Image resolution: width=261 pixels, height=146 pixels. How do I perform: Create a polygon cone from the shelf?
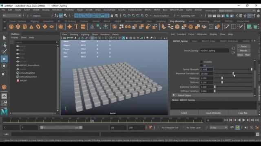pyautogui.click(x=31, y=27)
